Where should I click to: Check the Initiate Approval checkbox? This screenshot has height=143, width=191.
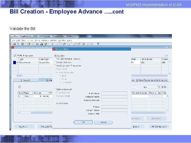click(x=55, y=89)
